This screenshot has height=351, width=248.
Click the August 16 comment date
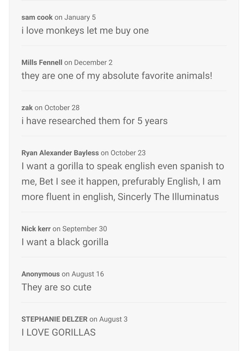coord(87,274)
